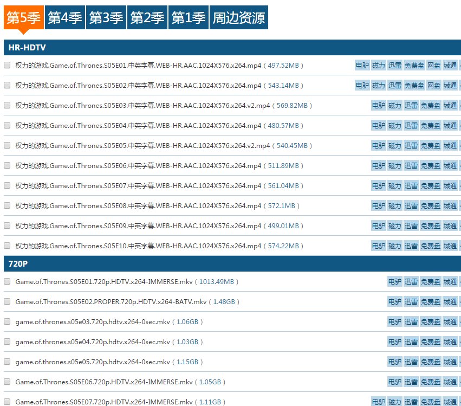461x406 pixels.
Task: Click 电驴 for S05E01 720p IMMERSE mkv
Action: pyautogui.click(x=395, y=282)
